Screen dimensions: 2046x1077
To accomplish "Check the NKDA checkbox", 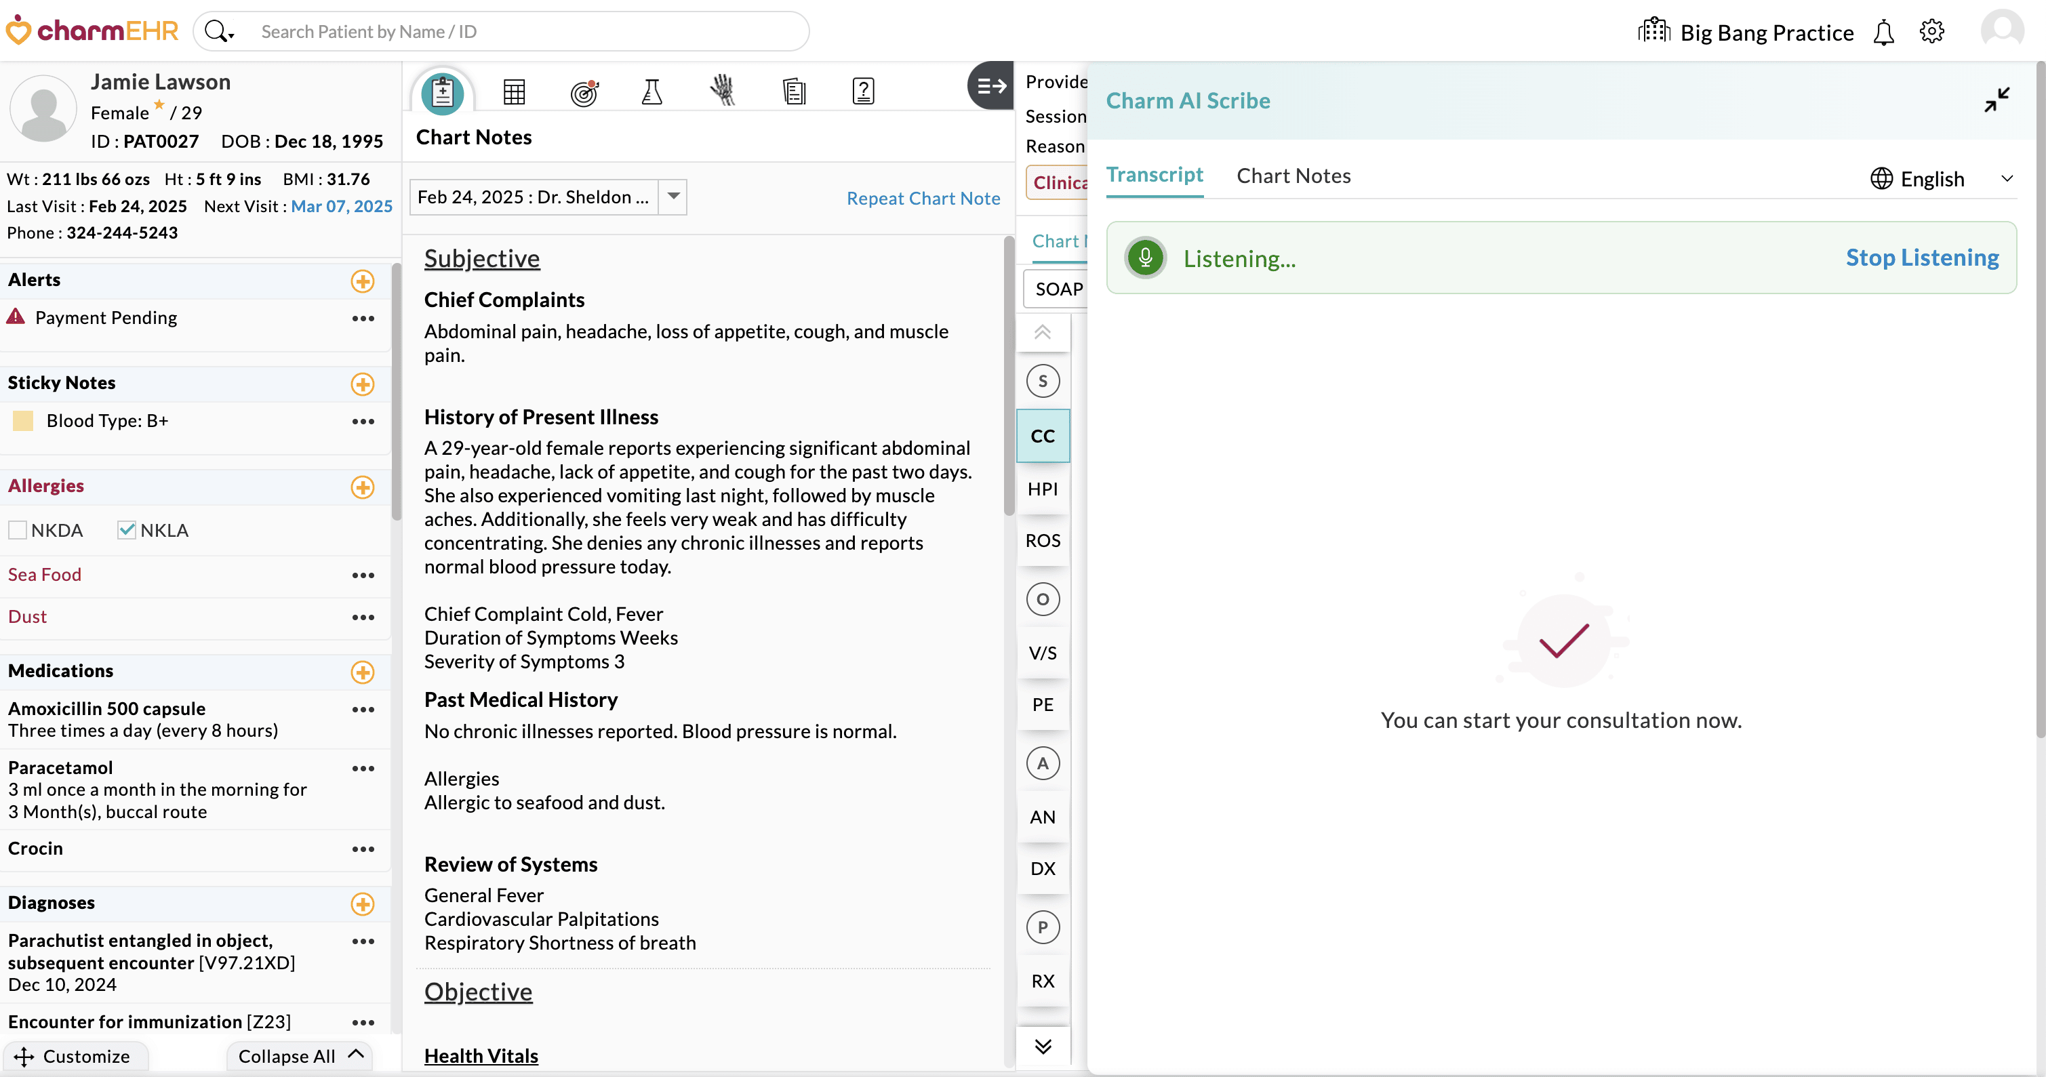I will 18,530.
